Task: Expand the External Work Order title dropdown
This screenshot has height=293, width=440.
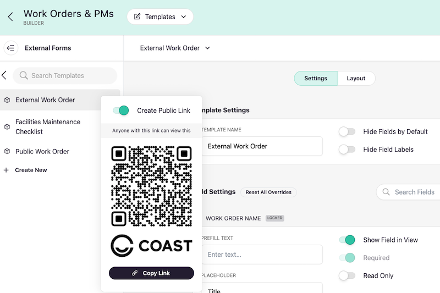Action: 175,48
